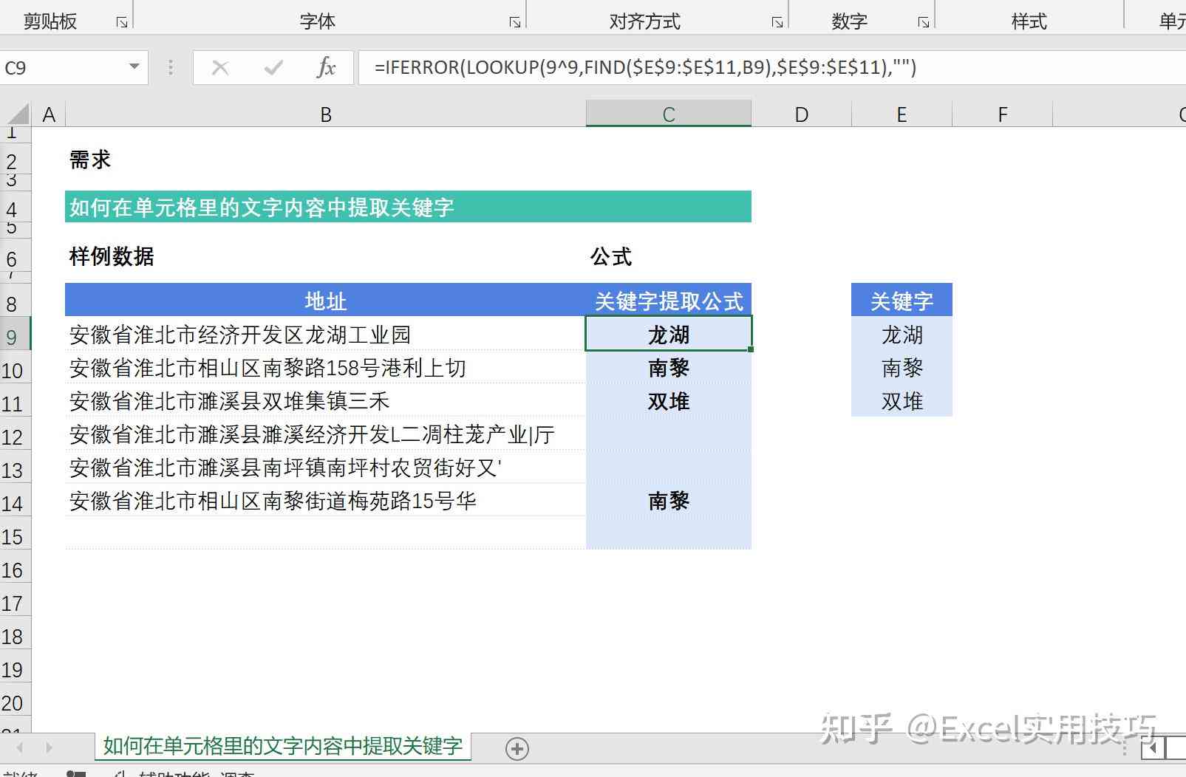Select column A header
1186x777 pixels.
click(x=49, y=114)
